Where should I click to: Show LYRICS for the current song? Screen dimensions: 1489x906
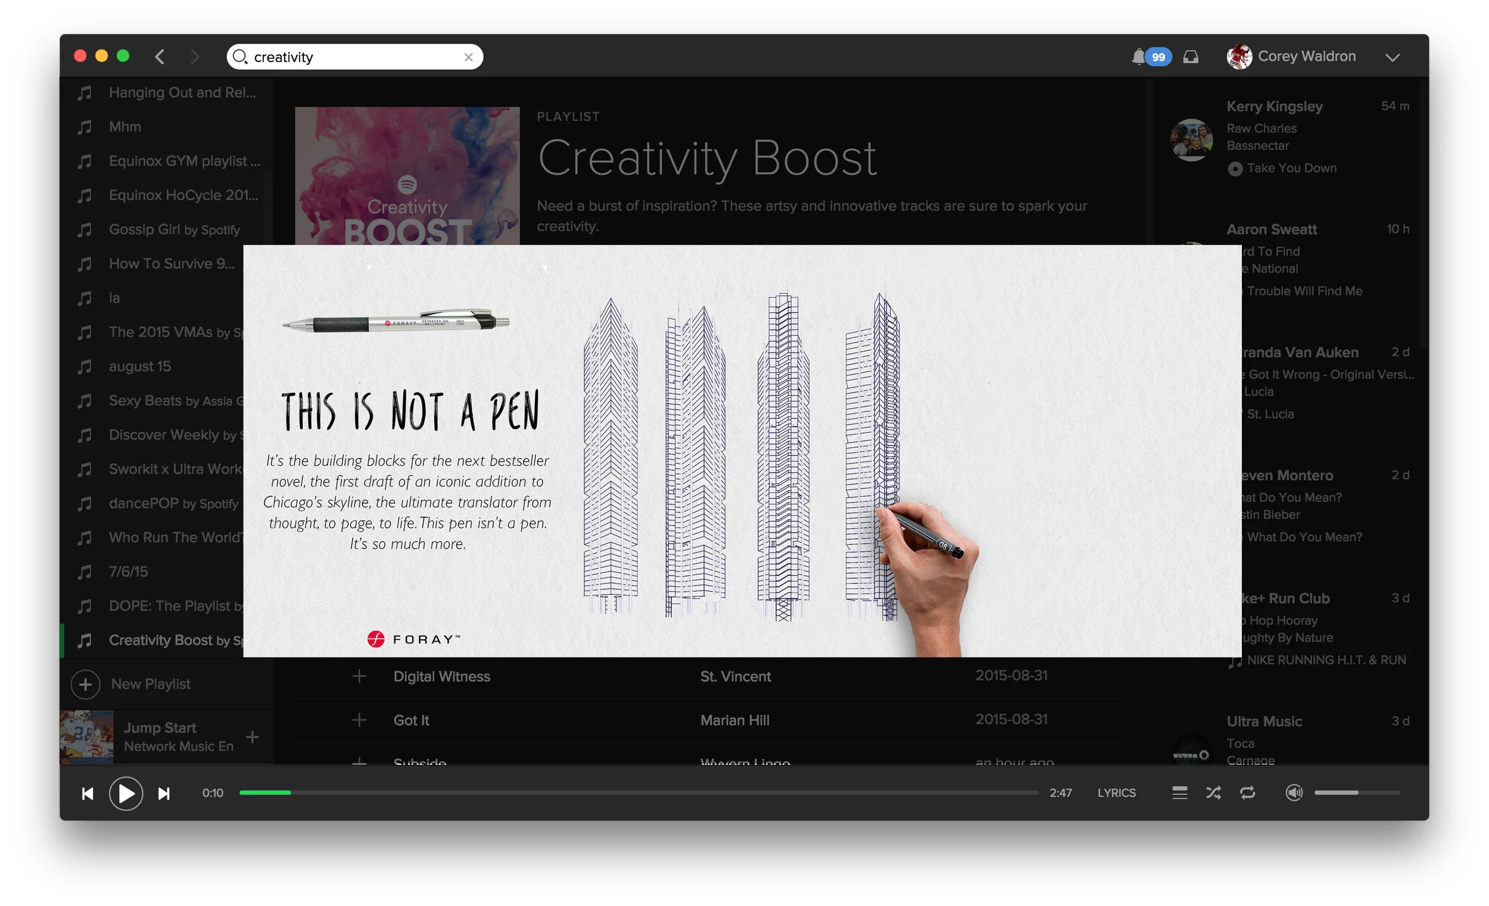tap(1116, 793)
